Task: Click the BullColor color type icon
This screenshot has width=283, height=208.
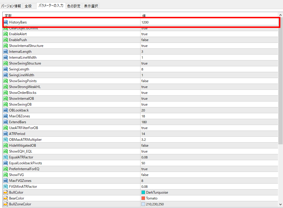Action: click(x=6, y=192)
